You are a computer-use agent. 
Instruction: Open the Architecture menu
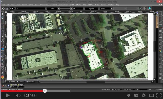64,5
